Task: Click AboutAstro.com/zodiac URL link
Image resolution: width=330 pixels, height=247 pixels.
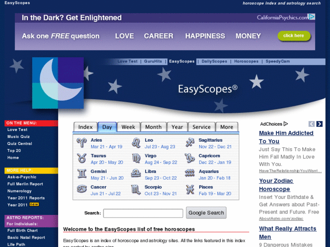Action: [281, 218]
